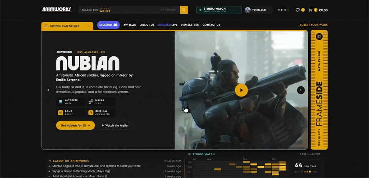This screenshot has width=369, height=178.
Task: Open Discord Live menu item
Action: click(x=168, y=25)
